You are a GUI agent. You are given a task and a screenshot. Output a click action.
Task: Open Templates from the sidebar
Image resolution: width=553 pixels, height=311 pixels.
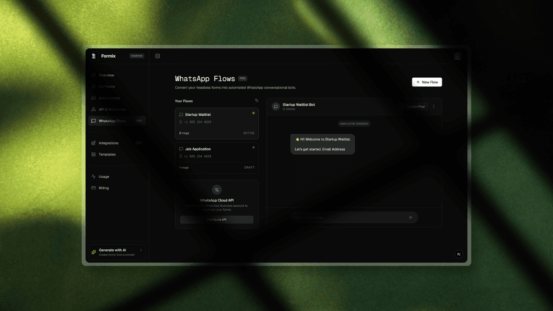click(107, 154)
